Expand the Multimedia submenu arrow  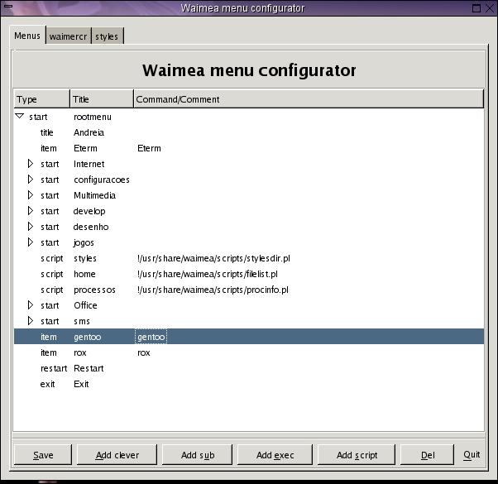point(31,195)
